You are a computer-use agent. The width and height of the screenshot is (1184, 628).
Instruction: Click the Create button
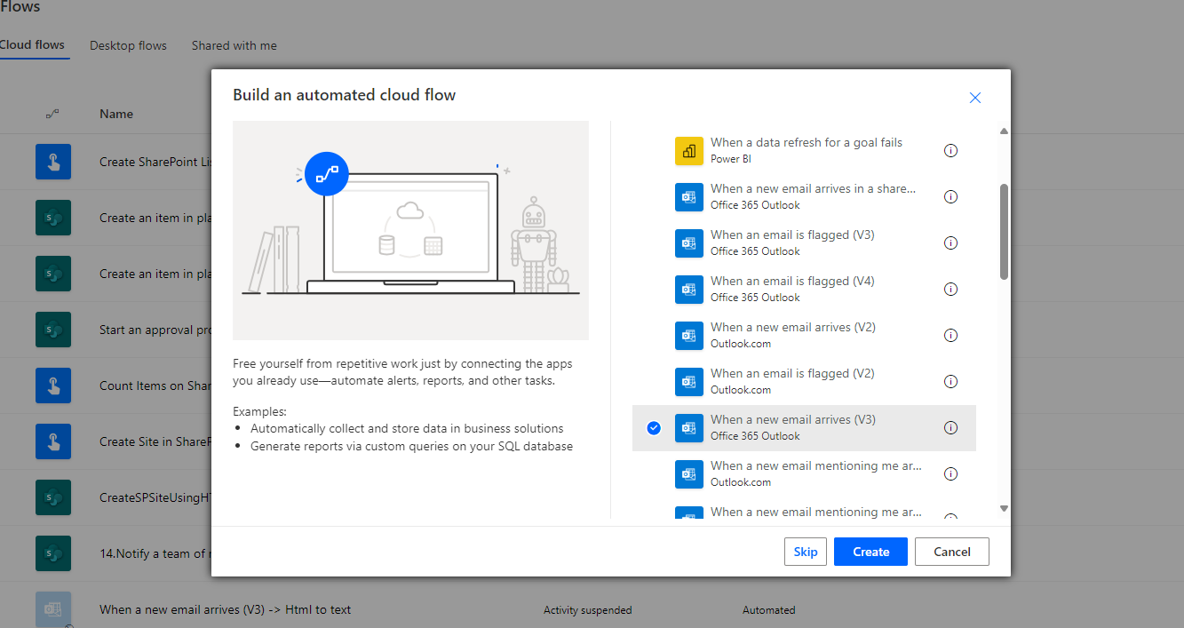[x=870, y=552]
